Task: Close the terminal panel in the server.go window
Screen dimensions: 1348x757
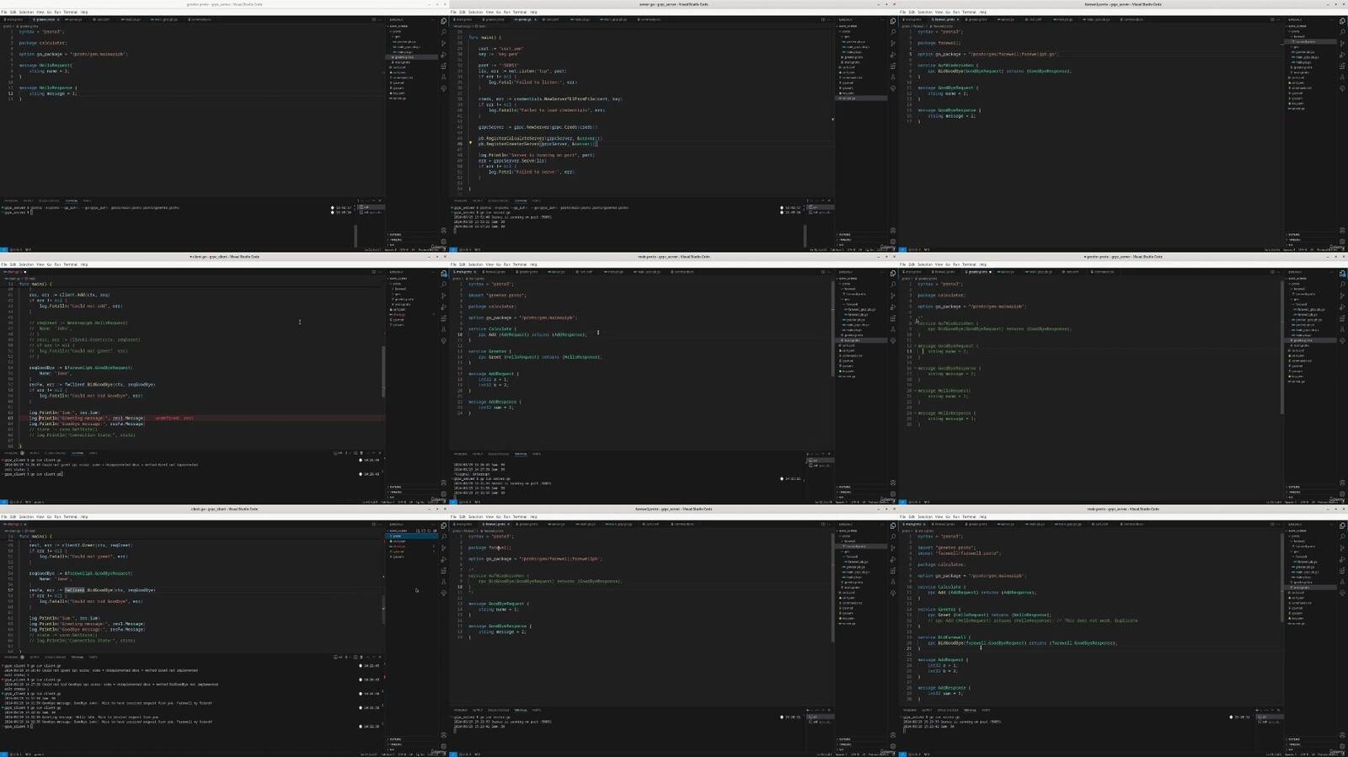Action: (829, 200)
